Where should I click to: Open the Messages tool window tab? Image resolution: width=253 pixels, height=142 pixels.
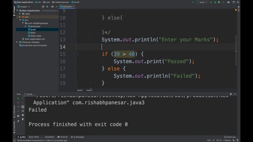pos(77,137)
